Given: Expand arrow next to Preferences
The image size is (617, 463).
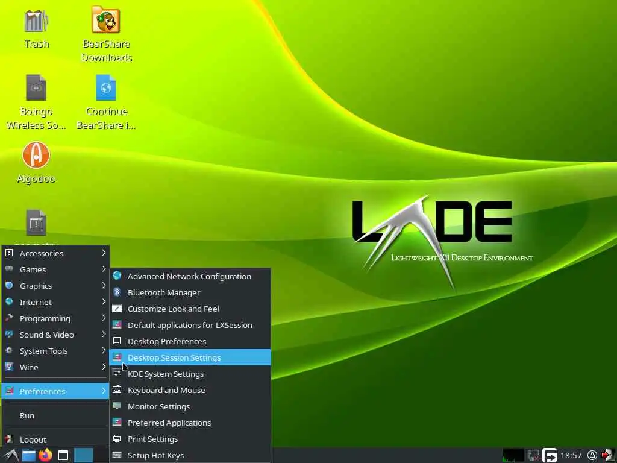Looking at the screenshot, I should click(104, 391).
